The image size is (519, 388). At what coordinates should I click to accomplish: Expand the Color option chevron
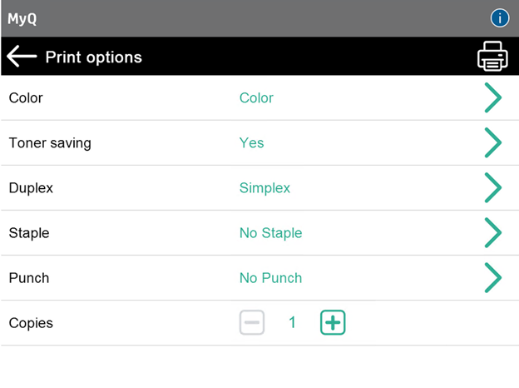[x=493, y=97]
